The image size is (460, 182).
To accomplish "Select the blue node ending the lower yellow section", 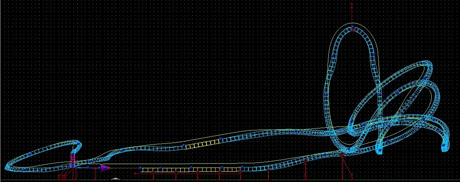I will click(x=242, y=167).
